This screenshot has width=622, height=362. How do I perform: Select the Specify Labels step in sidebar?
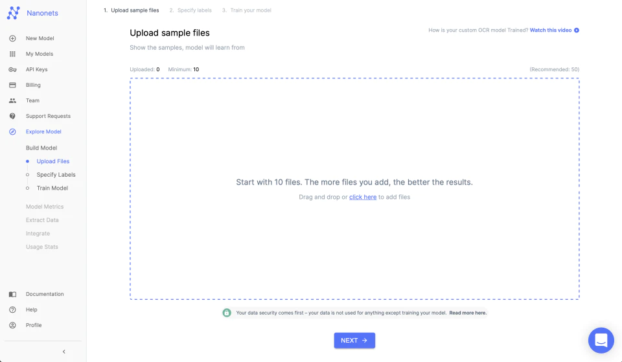click(56, 175)
